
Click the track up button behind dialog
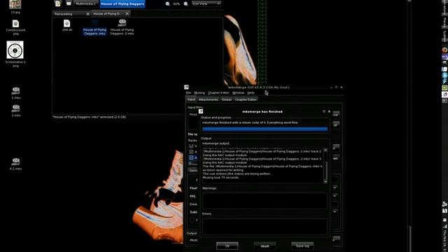point(336,148)
